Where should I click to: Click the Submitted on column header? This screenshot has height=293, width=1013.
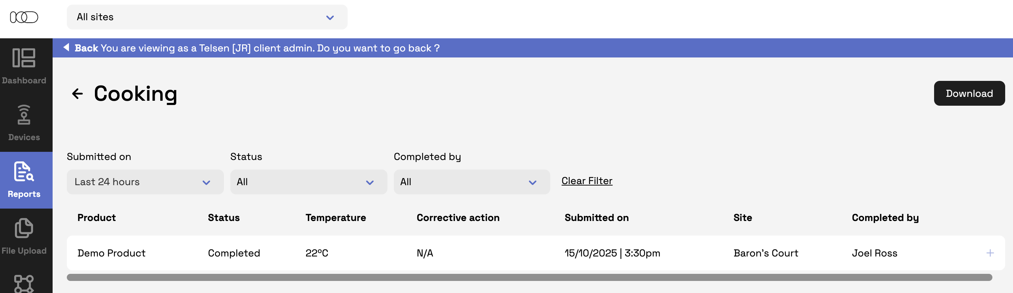tap(596, 218)
